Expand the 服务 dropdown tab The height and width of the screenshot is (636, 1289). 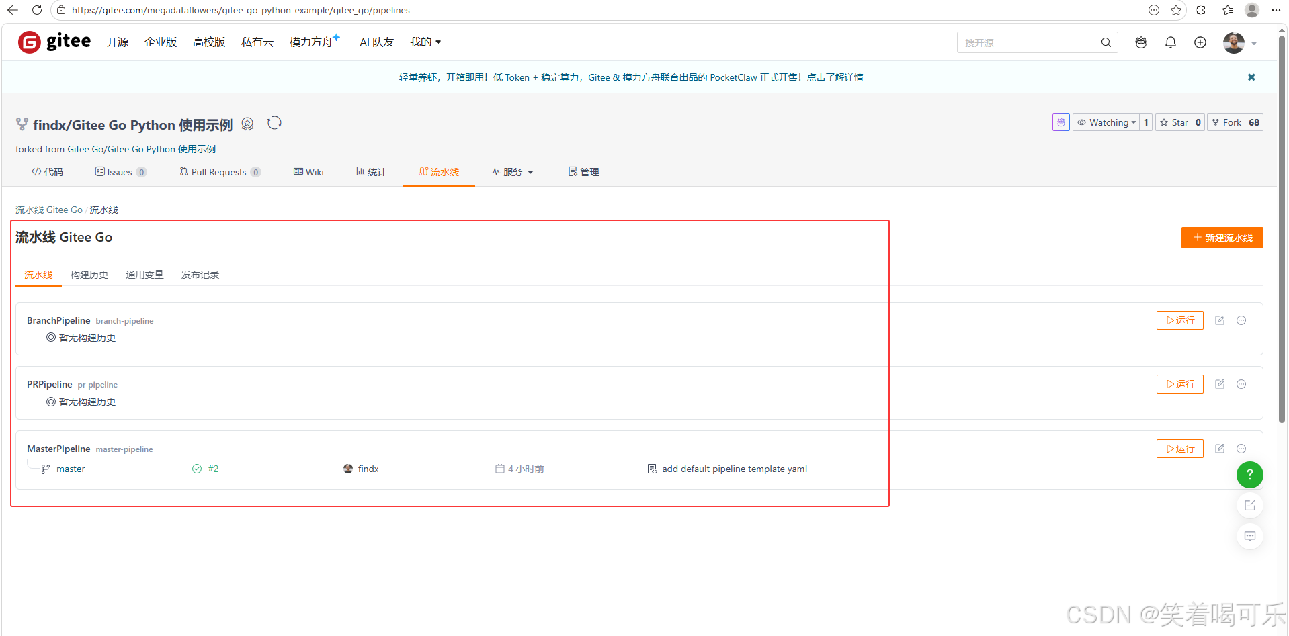point(512,172)
